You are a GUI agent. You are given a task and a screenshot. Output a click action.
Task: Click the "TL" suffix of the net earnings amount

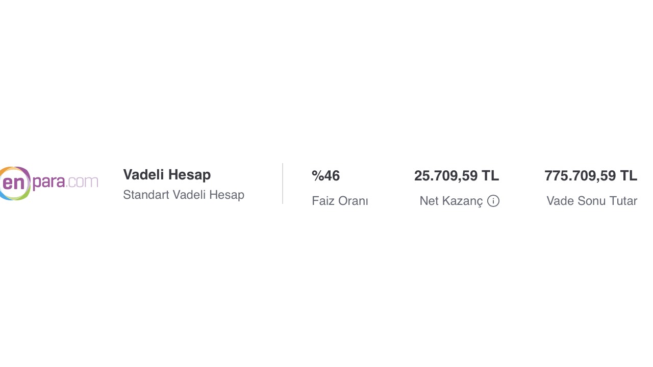[x=490, y=176]
